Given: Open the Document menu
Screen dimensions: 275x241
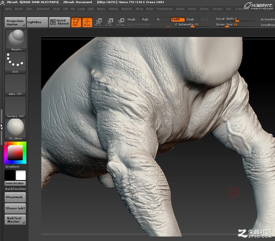Looking at the screenshot, I should pyautogui.click(x=43, y=9).
